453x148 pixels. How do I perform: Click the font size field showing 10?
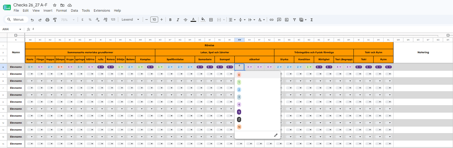[154, 20]
